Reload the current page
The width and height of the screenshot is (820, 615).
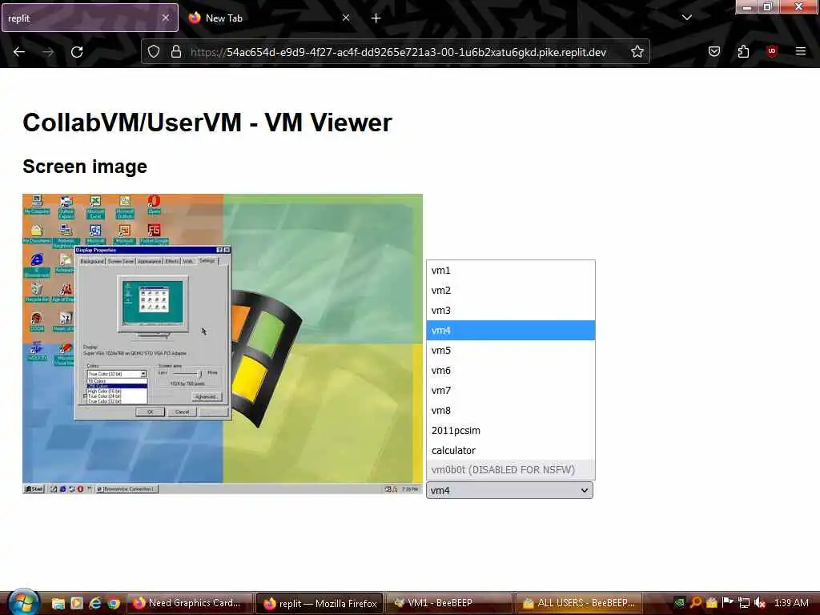77,52
